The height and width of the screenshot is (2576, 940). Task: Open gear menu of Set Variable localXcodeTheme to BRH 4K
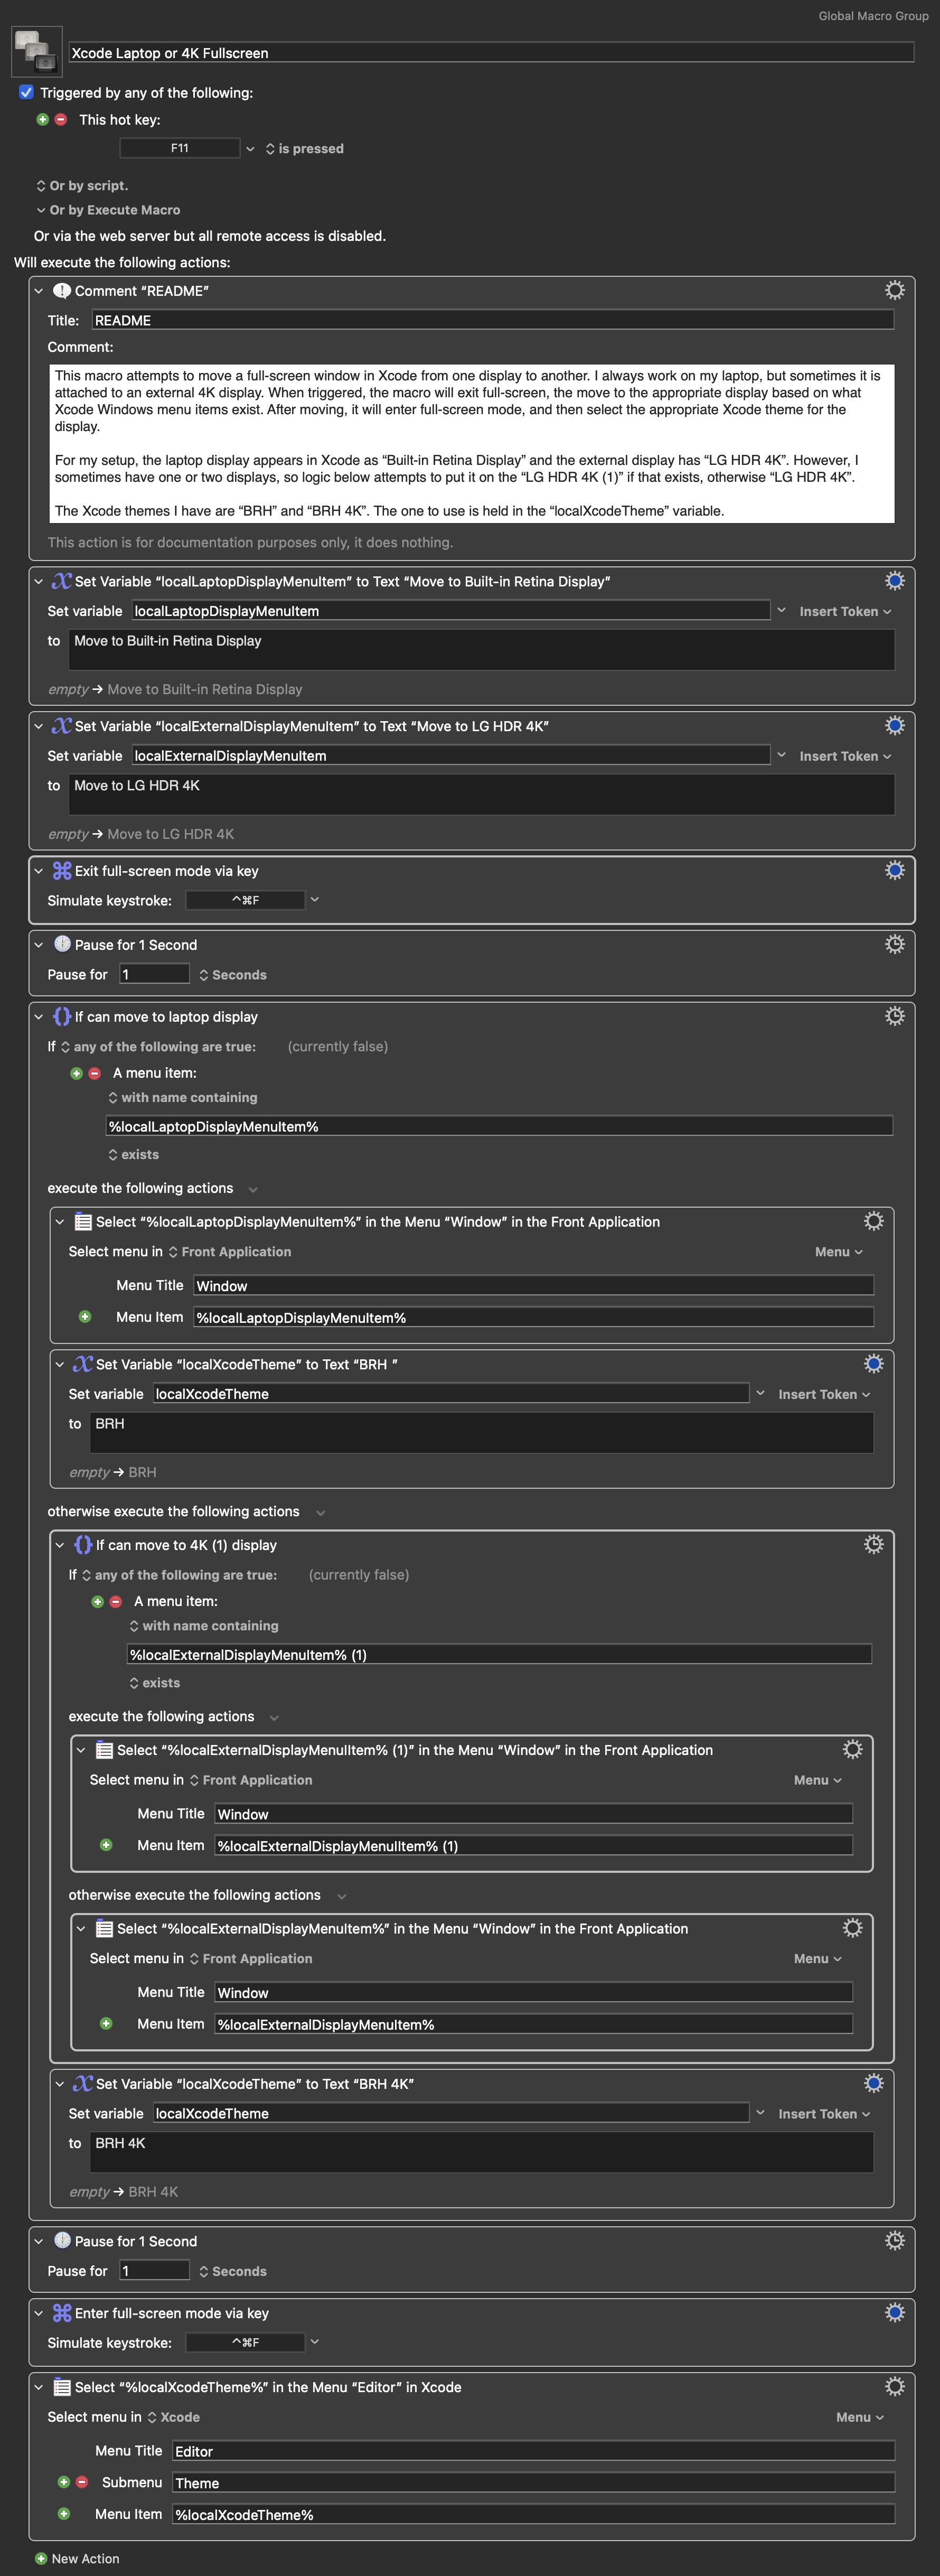[874, 2083]
